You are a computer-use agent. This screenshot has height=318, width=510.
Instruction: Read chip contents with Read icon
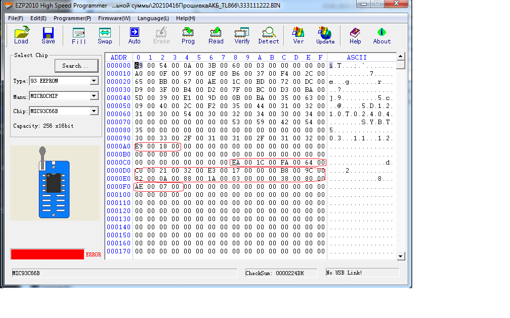(216, 35)
